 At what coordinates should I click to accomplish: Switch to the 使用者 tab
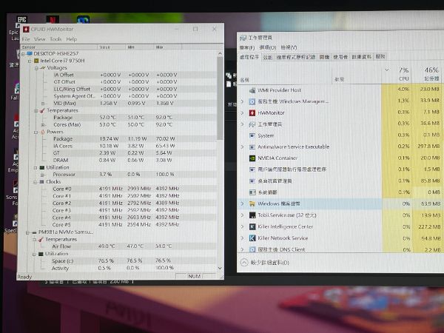pyautogui.click(x=340, y=57)
